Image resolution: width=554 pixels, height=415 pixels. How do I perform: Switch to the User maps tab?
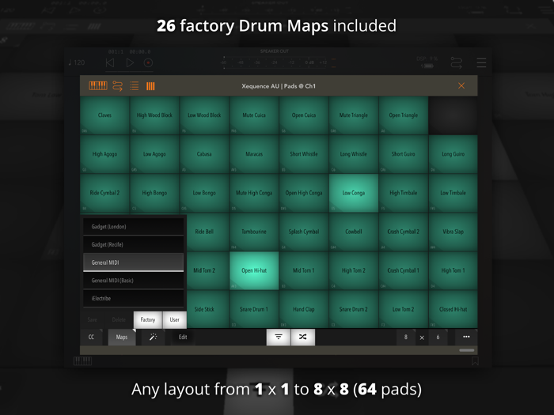[175, 319]
